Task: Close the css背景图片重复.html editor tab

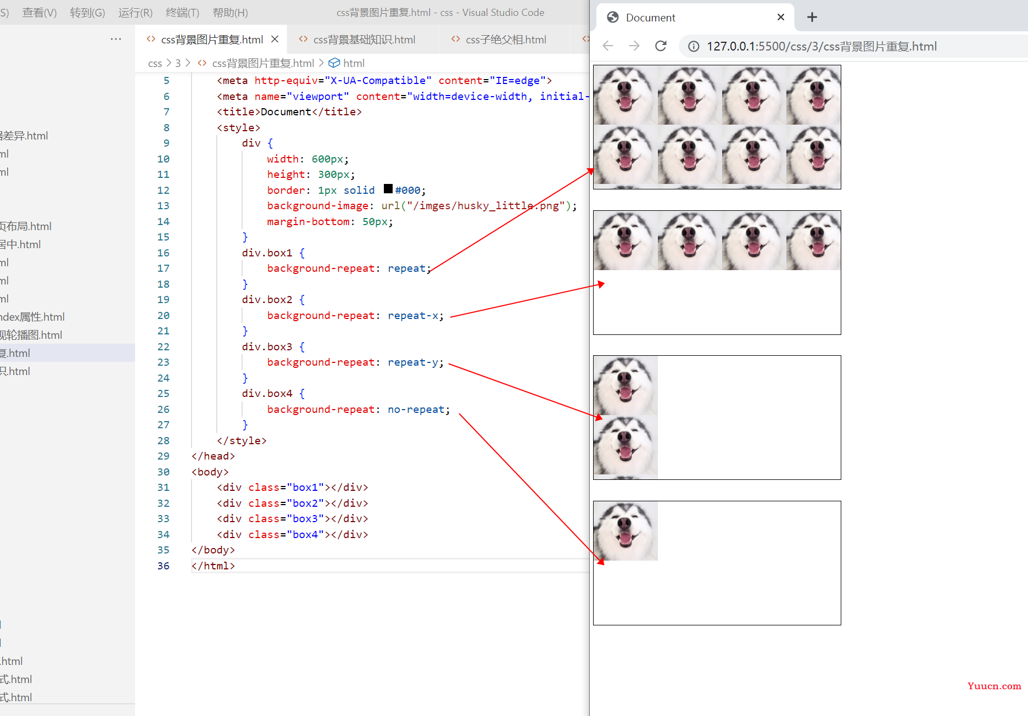Action: [275, 40]
